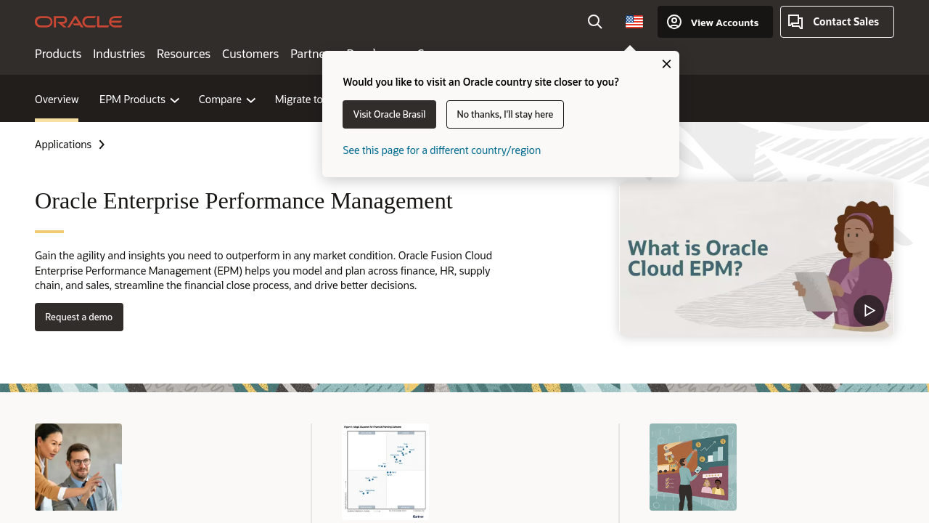Viewport: 929px width, 523px height.
Task: Open the Industries menu
Action: pyautogui.click(x=119, y=54)
